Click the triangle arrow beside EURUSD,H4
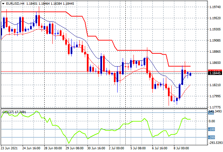 pos(3,4)
